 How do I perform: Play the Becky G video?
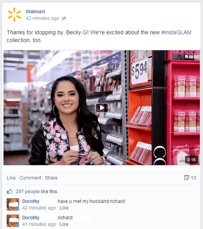coord(102,108)
